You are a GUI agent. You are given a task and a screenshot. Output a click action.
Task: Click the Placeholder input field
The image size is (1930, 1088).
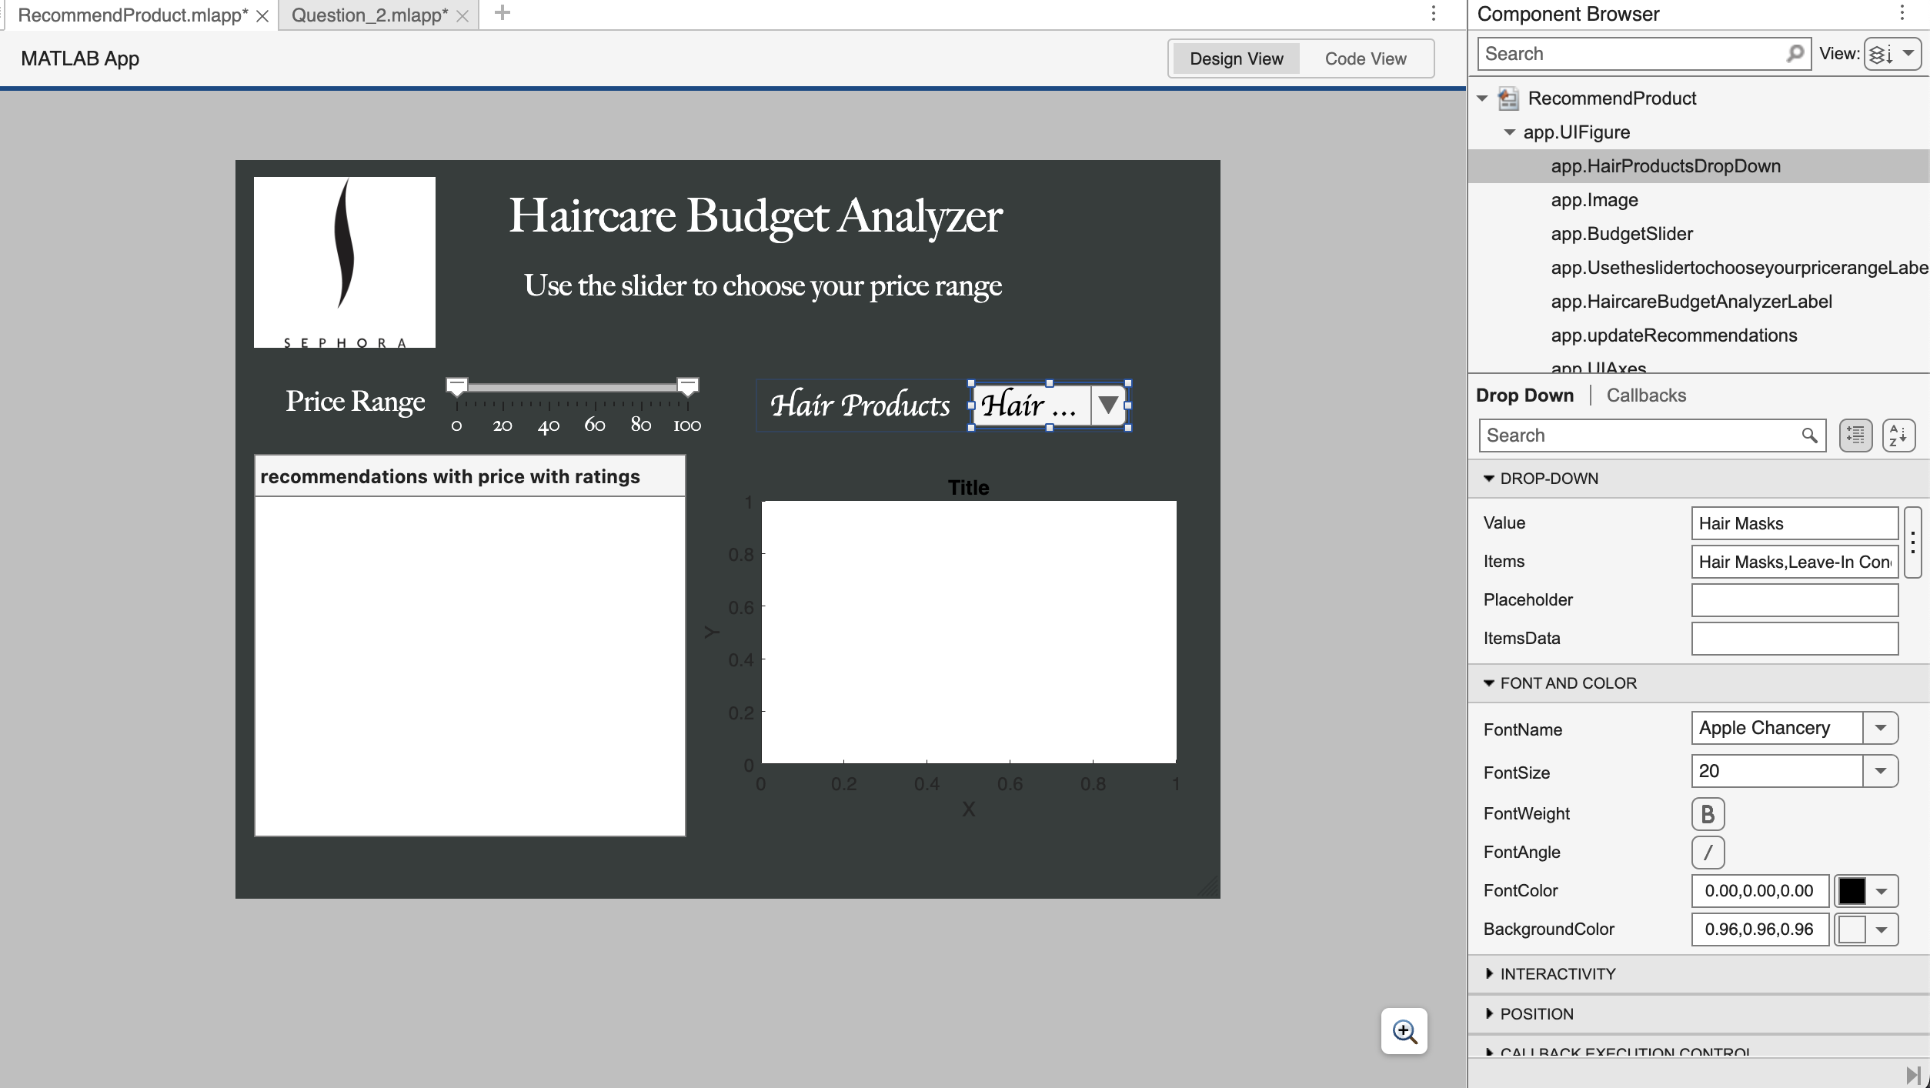(1794, 599)
